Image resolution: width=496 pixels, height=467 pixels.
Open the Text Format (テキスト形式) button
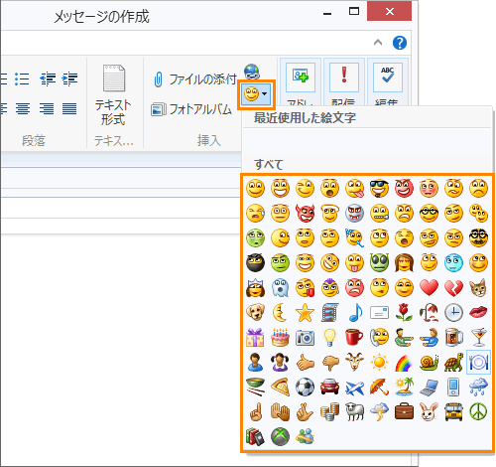tap(113, 95)
